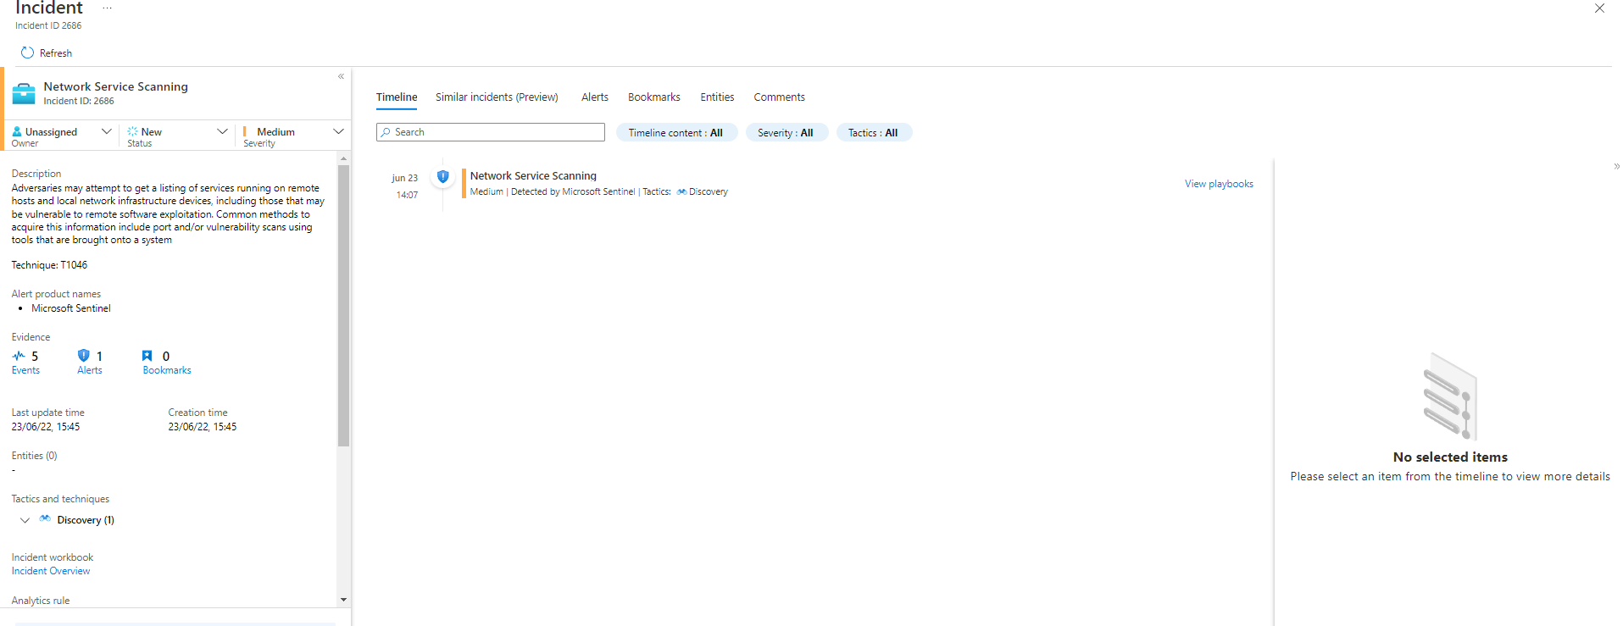Click the Events evidence icon
The width and height of the screenshot is (1623, 626).
[19, 357]
